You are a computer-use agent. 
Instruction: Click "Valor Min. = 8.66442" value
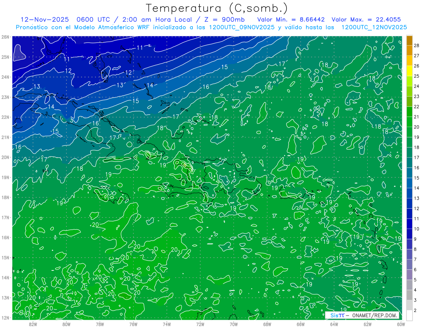click(x=291, y=20)
